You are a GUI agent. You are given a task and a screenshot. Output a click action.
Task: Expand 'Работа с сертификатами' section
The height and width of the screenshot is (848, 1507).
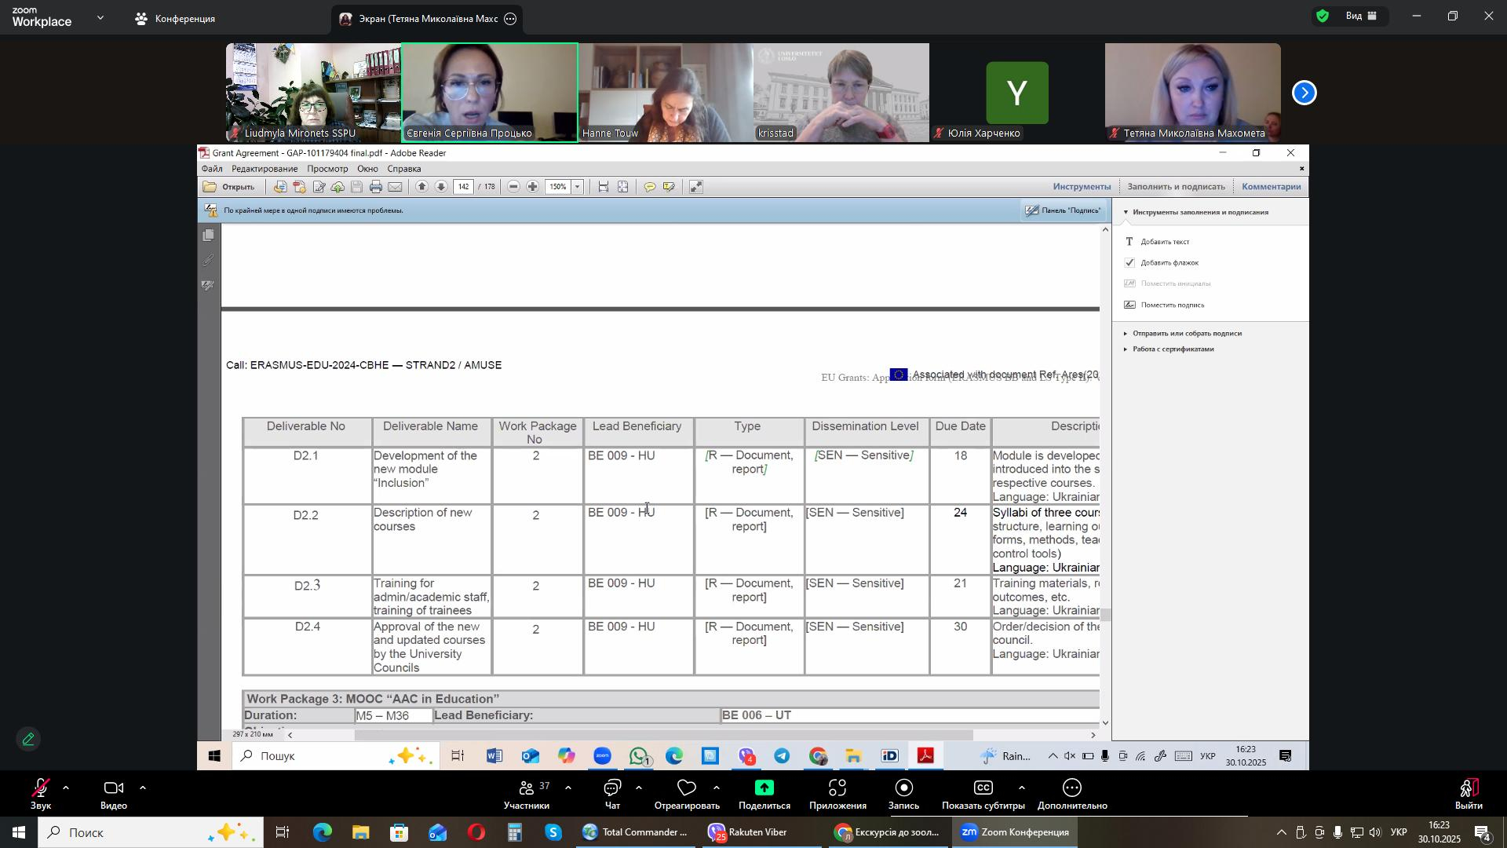[1173, 349]
